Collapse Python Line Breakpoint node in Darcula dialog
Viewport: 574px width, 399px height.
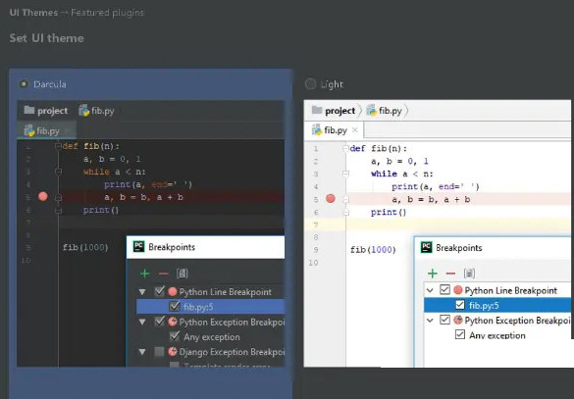tap(142, 292)
